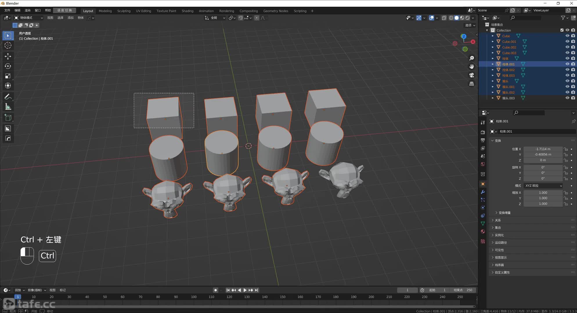The width and height of the screenshot is (577, 313).
Task: Click the 语言切换 button
Action: click(x=64, y=10)
